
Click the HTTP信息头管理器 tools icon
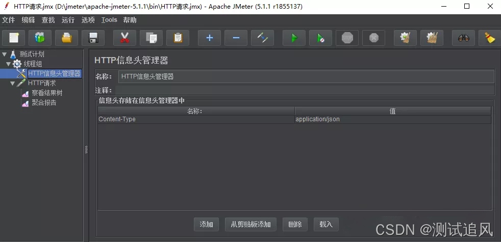[21, 74]
